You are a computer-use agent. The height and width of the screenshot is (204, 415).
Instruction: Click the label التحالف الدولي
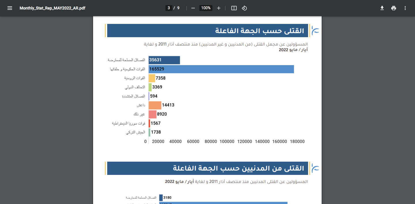[x=135, y=87]
